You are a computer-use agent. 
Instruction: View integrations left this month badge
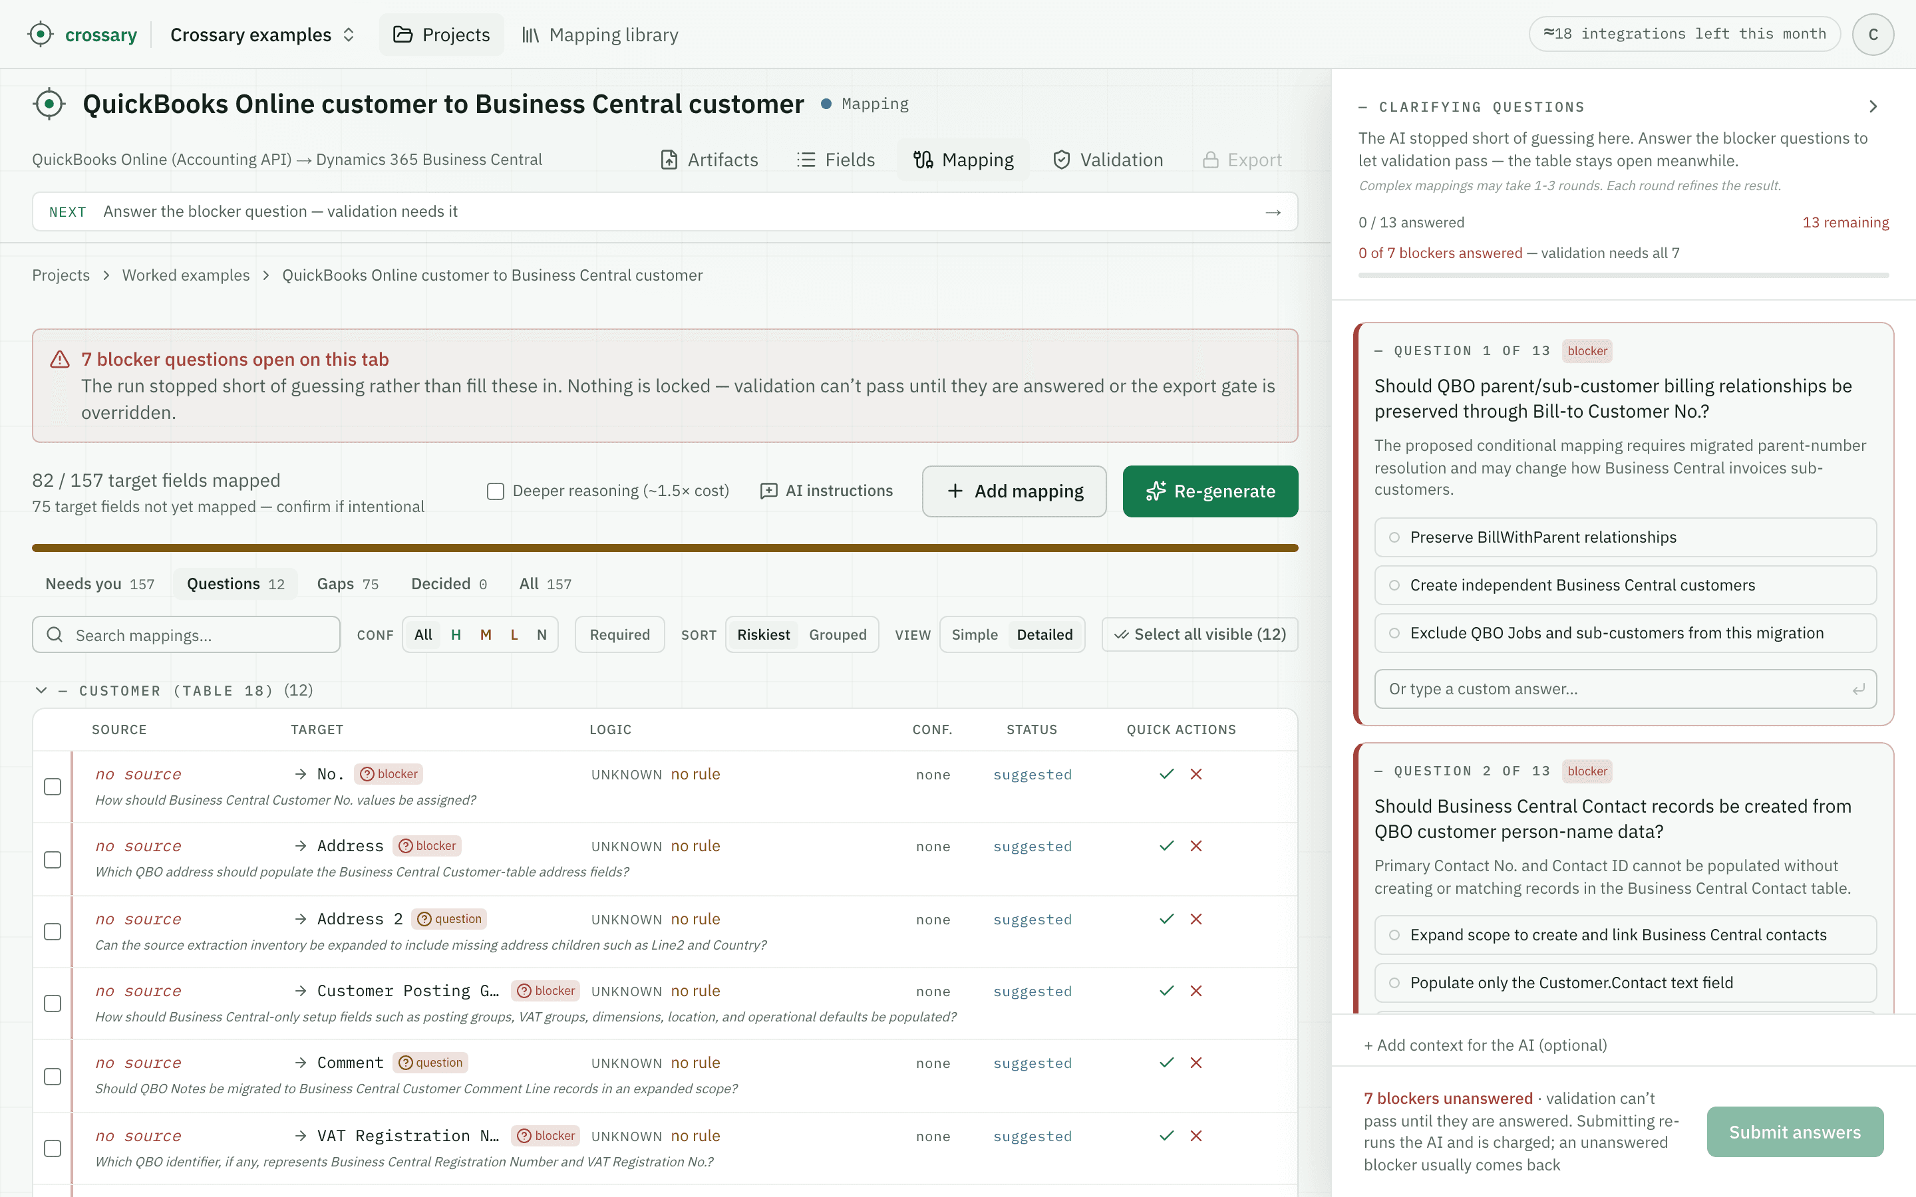1684,34
